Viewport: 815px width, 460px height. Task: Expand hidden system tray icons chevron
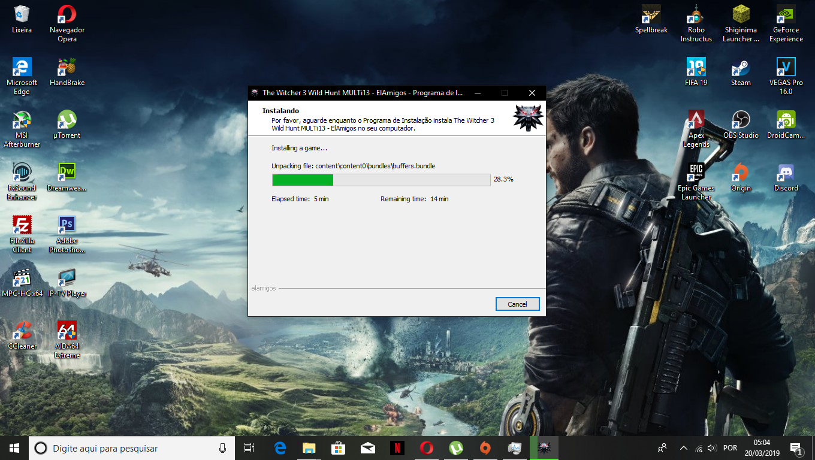coord(684,448)
